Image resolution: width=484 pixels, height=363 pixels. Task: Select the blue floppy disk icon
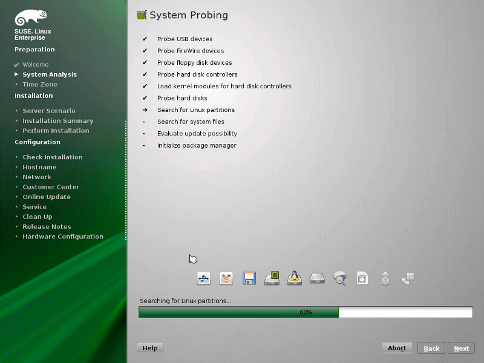(249, 278)
